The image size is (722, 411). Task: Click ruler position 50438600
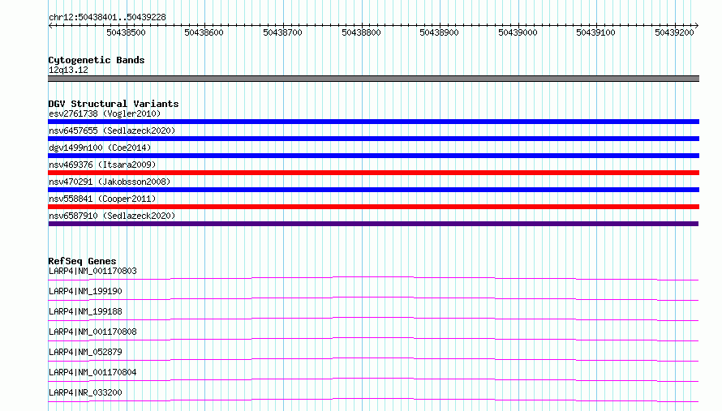[x=204, y=32]
